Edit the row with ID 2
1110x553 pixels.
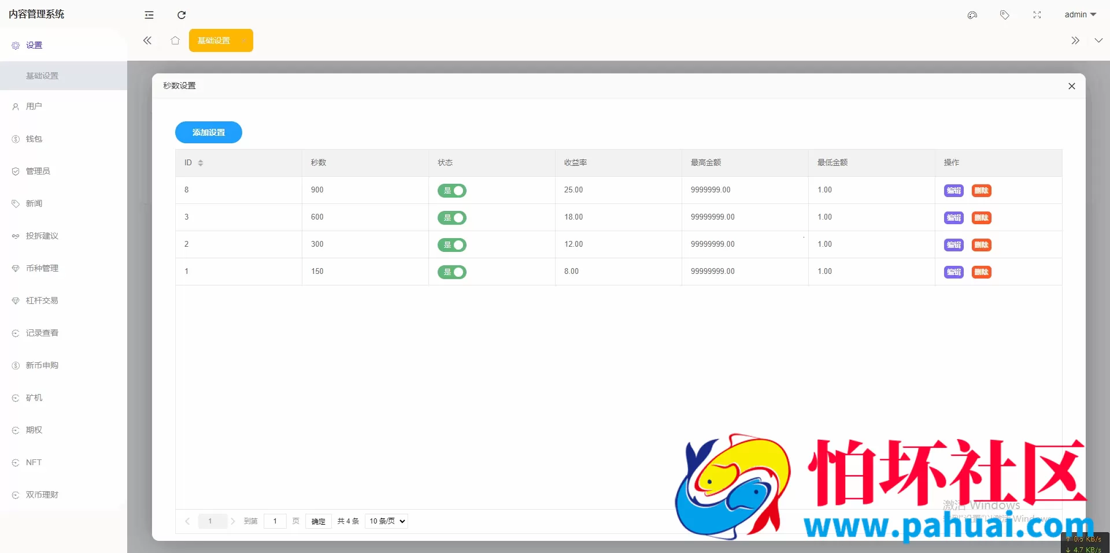[x=954, y=245]
